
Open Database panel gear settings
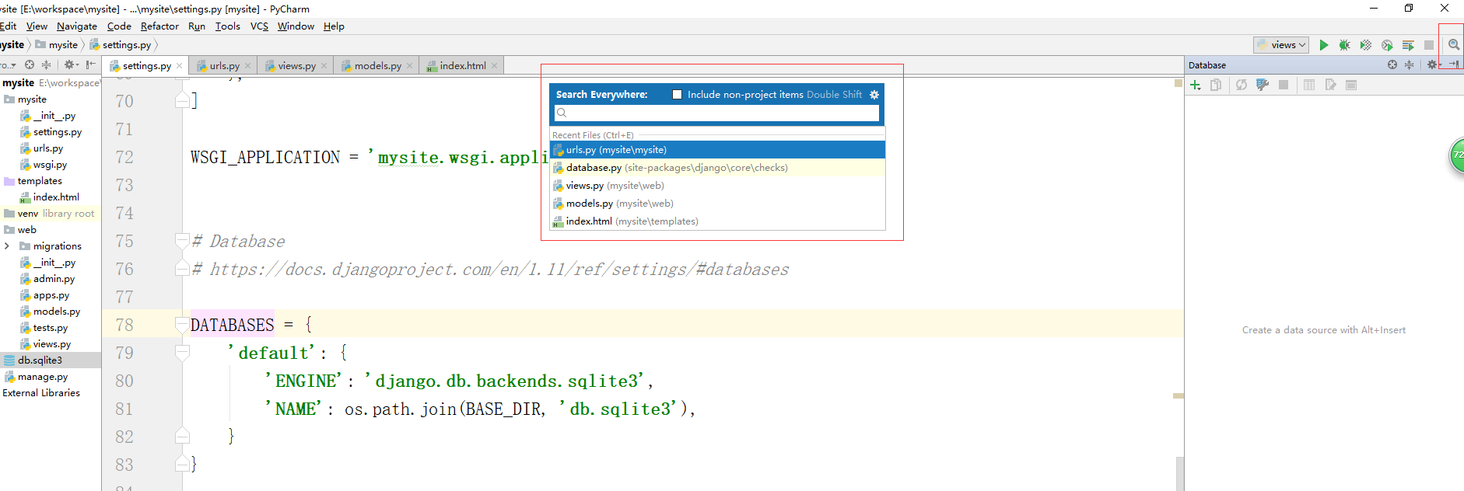tap(1432, 65)
